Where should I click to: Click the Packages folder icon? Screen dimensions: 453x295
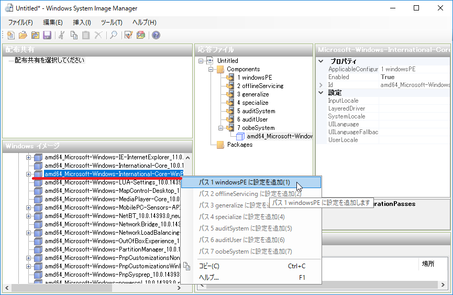coord(220,145)
